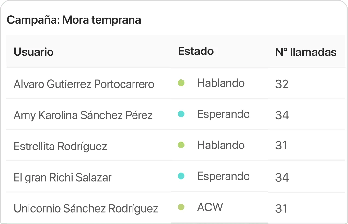Viewport: 348px width, 224px height.
Task: Click green status dot for Alvaro Gutierrez Portocarrero
Action: 181,83
